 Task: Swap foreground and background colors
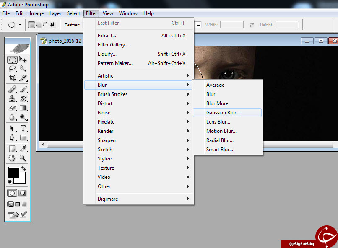pyautogui.click(x=23, y=168)
